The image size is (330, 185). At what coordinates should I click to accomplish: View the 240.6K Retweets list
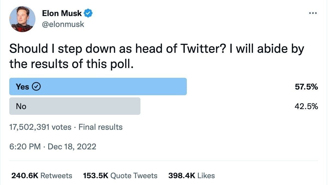[x=42, y=176]
